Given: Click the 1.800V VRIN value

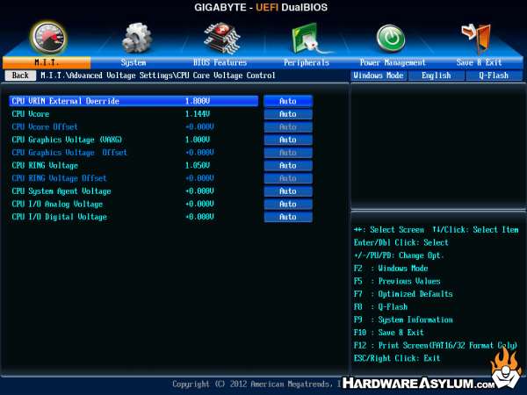Looking at the screenshot, I should [198, 101].
